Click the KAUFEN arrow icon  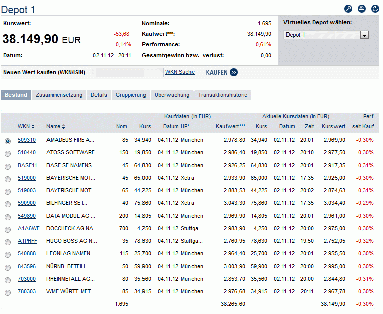coord(234,72)
